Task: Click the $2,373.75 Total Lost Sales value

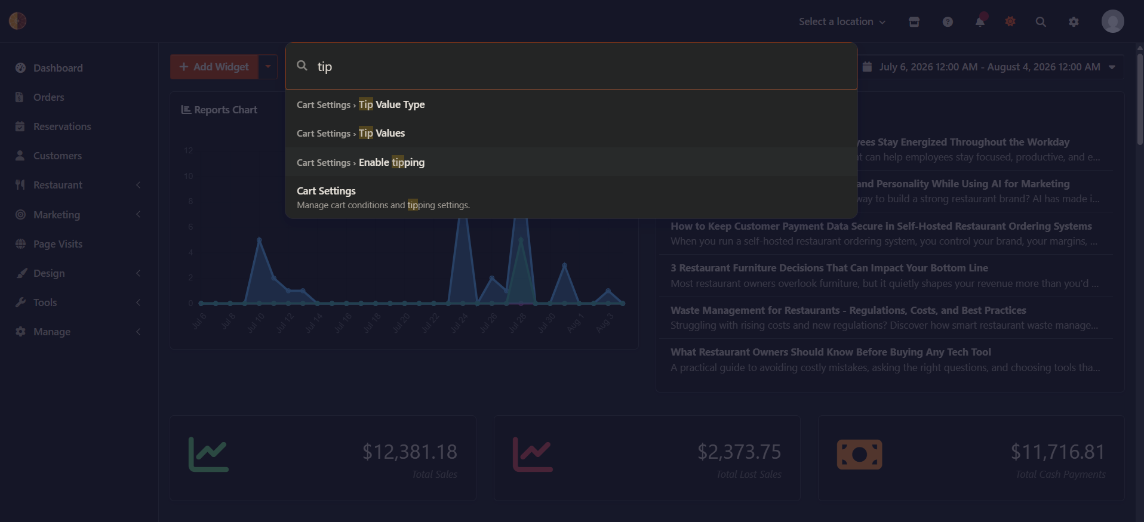Action: coord(739,452)
